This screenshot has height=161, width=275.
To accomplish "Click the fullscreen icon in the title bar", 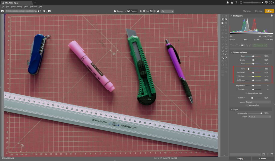I will click(270, 2).
